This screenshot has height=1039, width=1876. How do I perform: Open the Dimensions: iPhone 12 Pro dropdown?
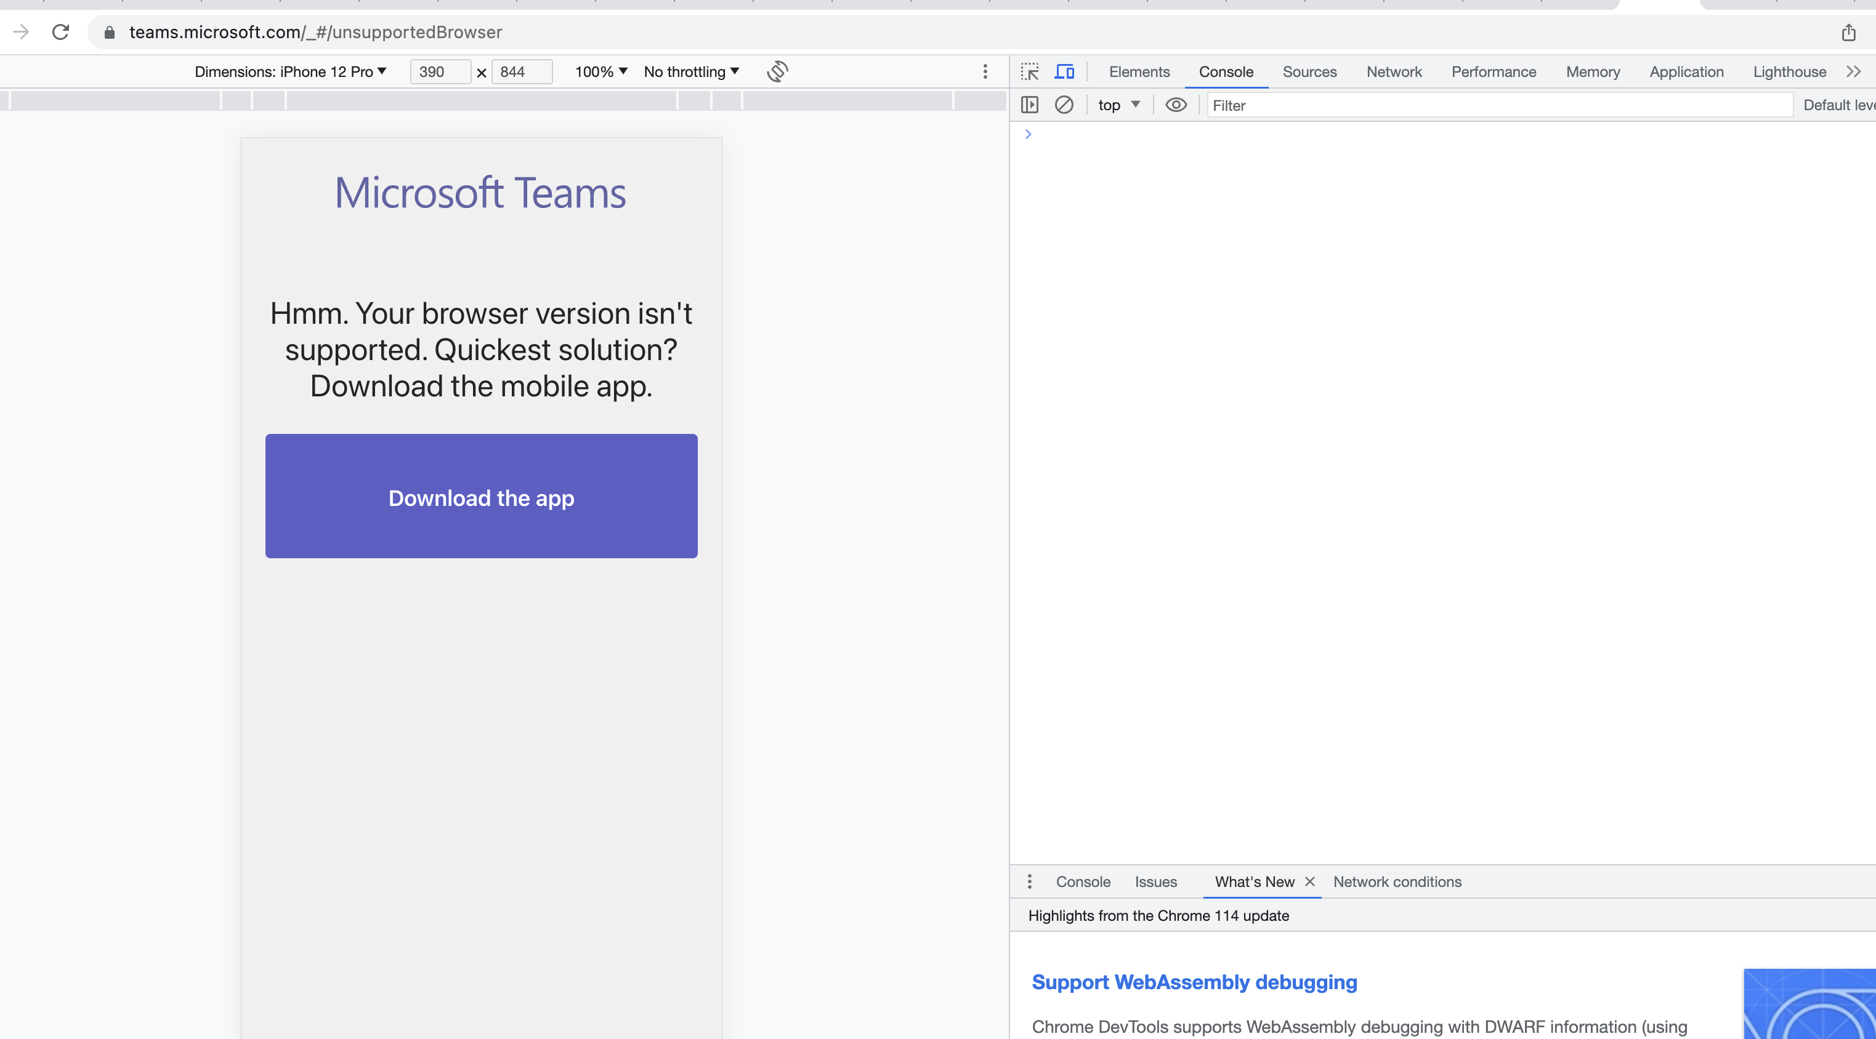tap(290, 71)
